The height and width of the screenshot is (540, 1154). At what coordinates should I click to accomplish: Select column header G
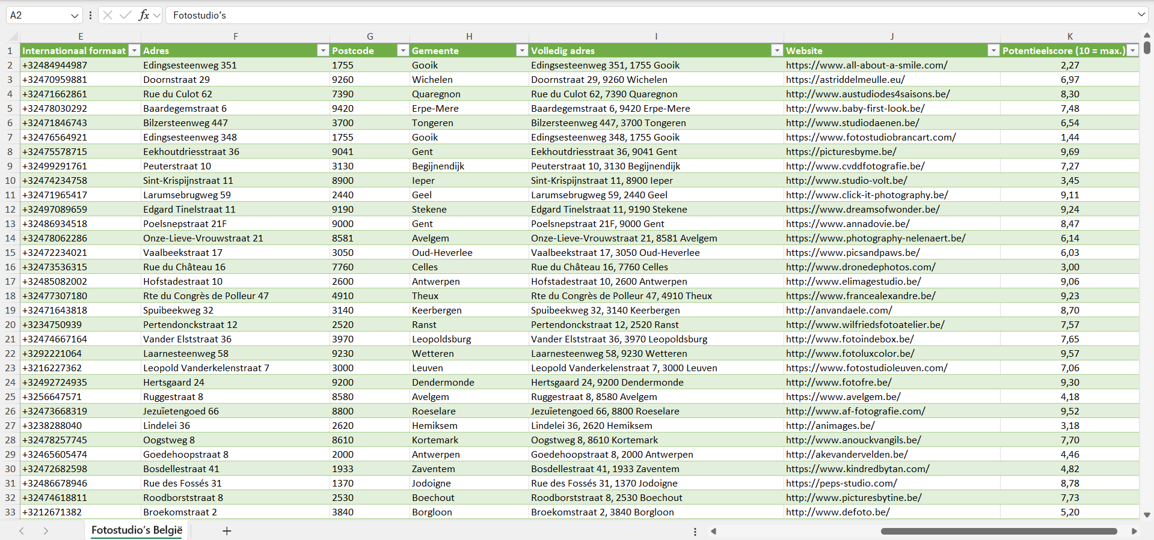(x=370, y=37)
